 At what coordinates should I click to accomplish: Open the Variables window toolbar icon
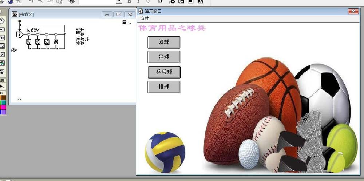pos(191,1)
